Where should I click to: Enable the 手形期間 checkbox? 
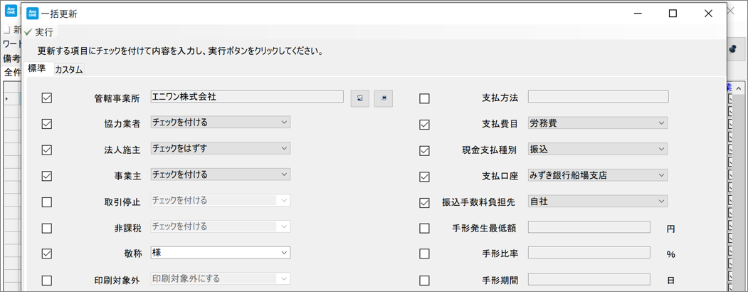tap(424, 280)
